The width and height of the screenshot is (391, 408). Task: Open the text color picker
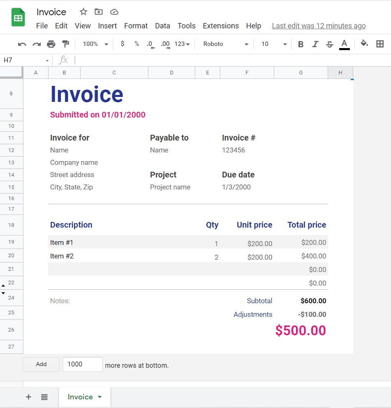[344, 44]
